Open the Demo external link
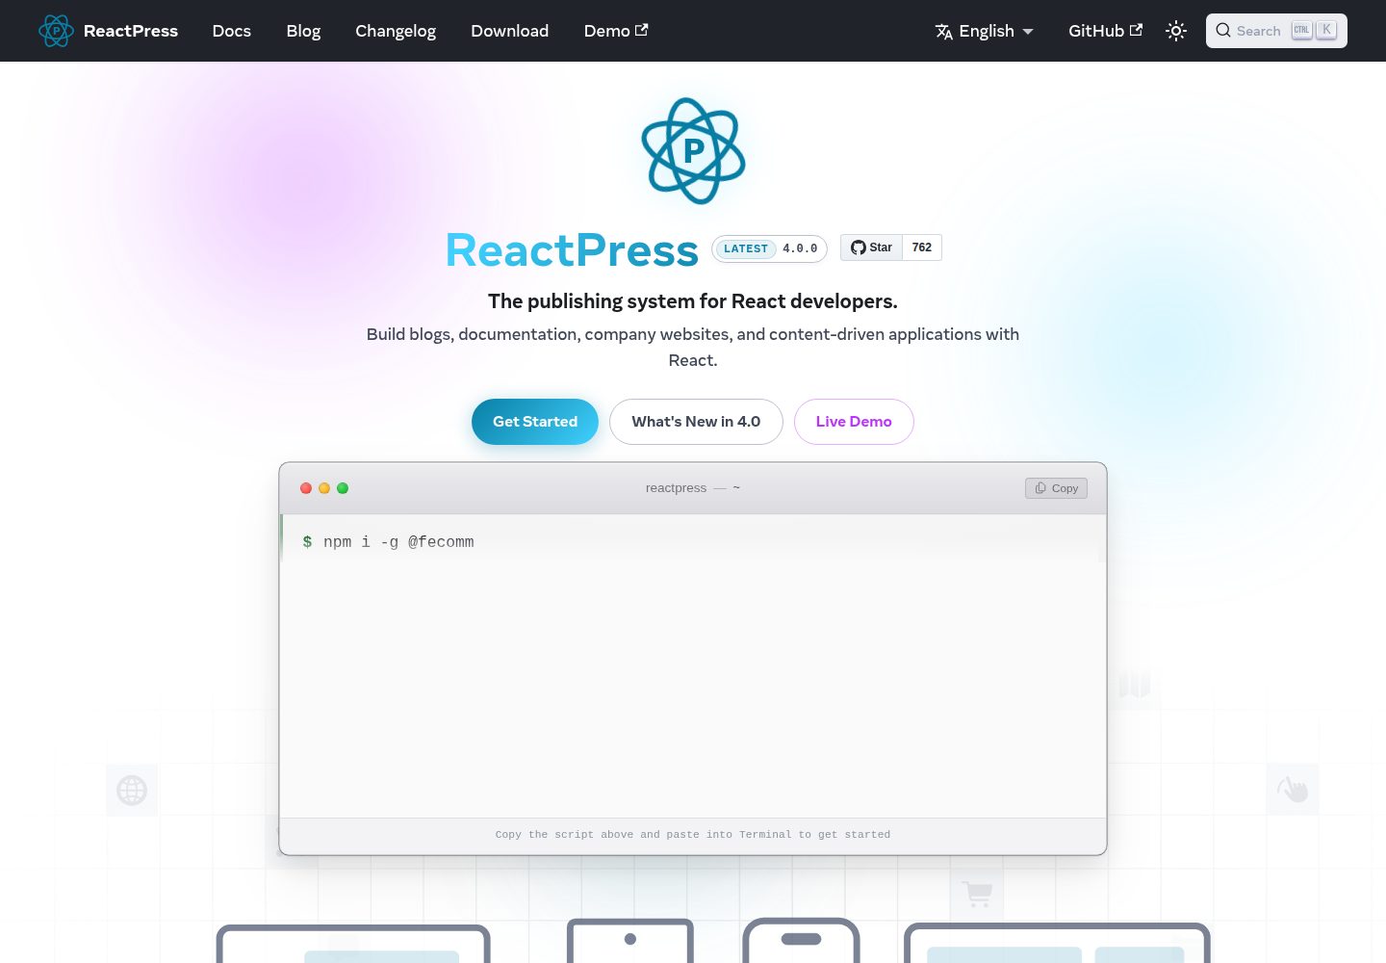This screenshot has width=1386, height=963. pos(616,31)
